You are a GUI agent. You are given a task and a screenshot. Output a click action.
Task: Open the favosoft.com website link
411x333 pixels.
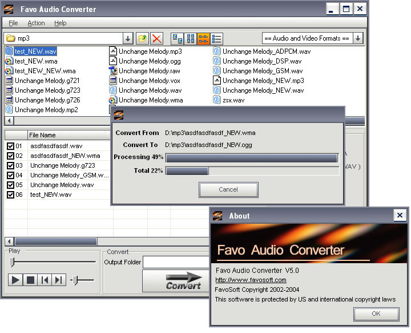click(251, 280)
